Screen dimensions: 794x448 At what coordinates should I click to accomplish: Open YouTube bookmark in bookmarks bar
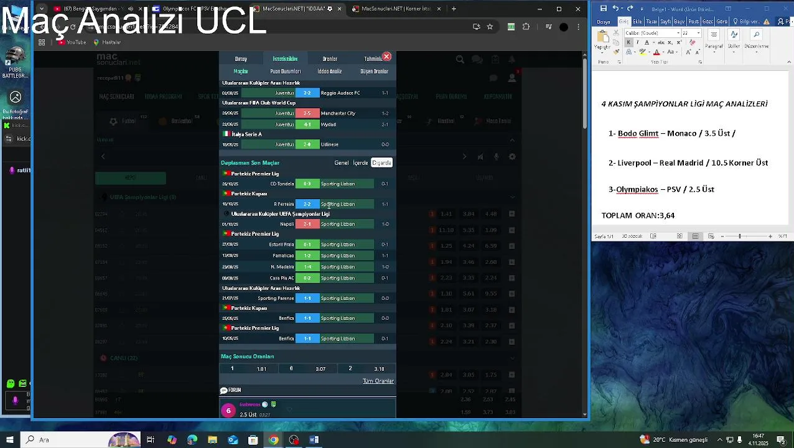(72, 42)
